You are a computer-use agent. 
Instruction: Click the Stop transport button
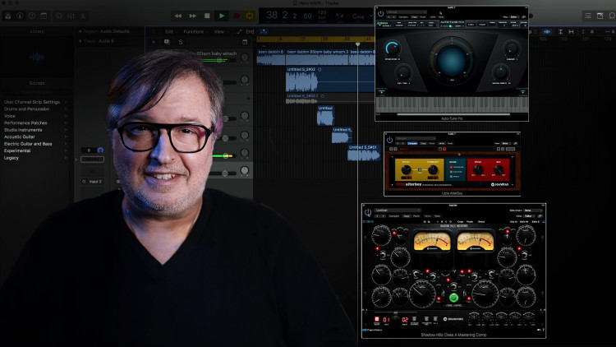(x=207, y=16)
